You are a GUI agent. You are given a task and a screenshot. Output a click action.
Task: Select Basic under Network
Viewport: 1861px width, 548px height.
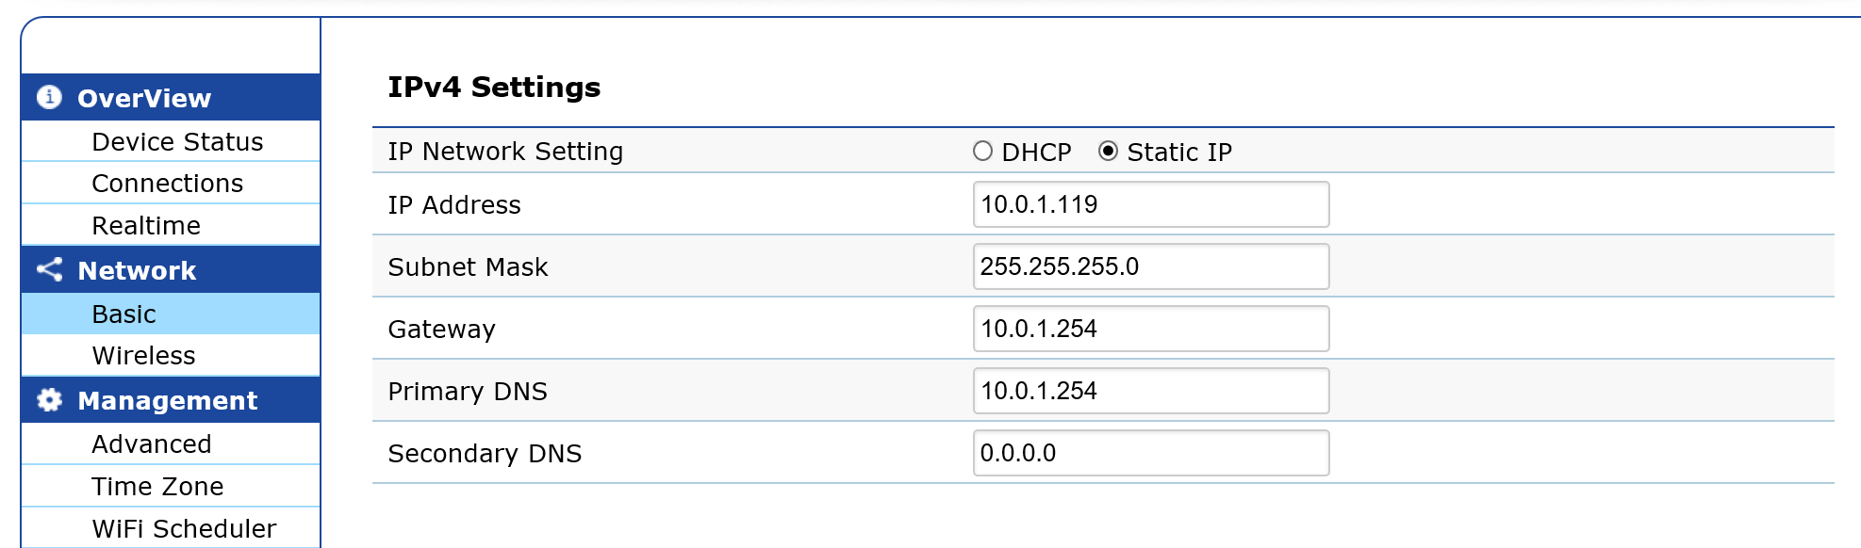tap(171, 314)
